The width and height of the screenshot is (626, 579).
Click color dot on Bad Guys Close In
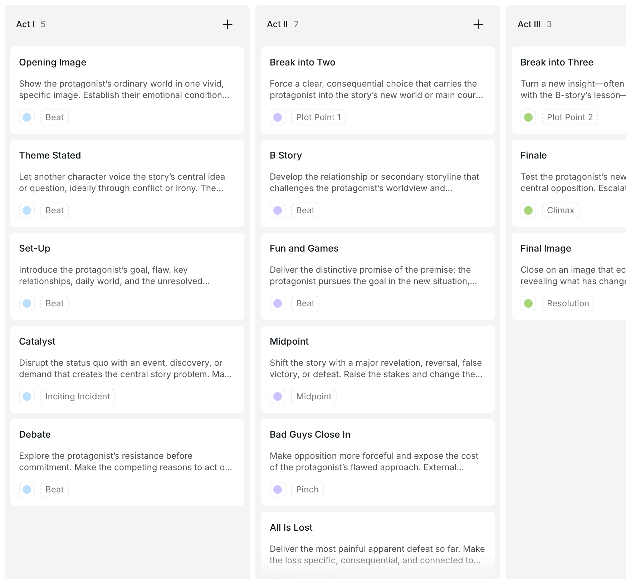click(x=278, y=490)
